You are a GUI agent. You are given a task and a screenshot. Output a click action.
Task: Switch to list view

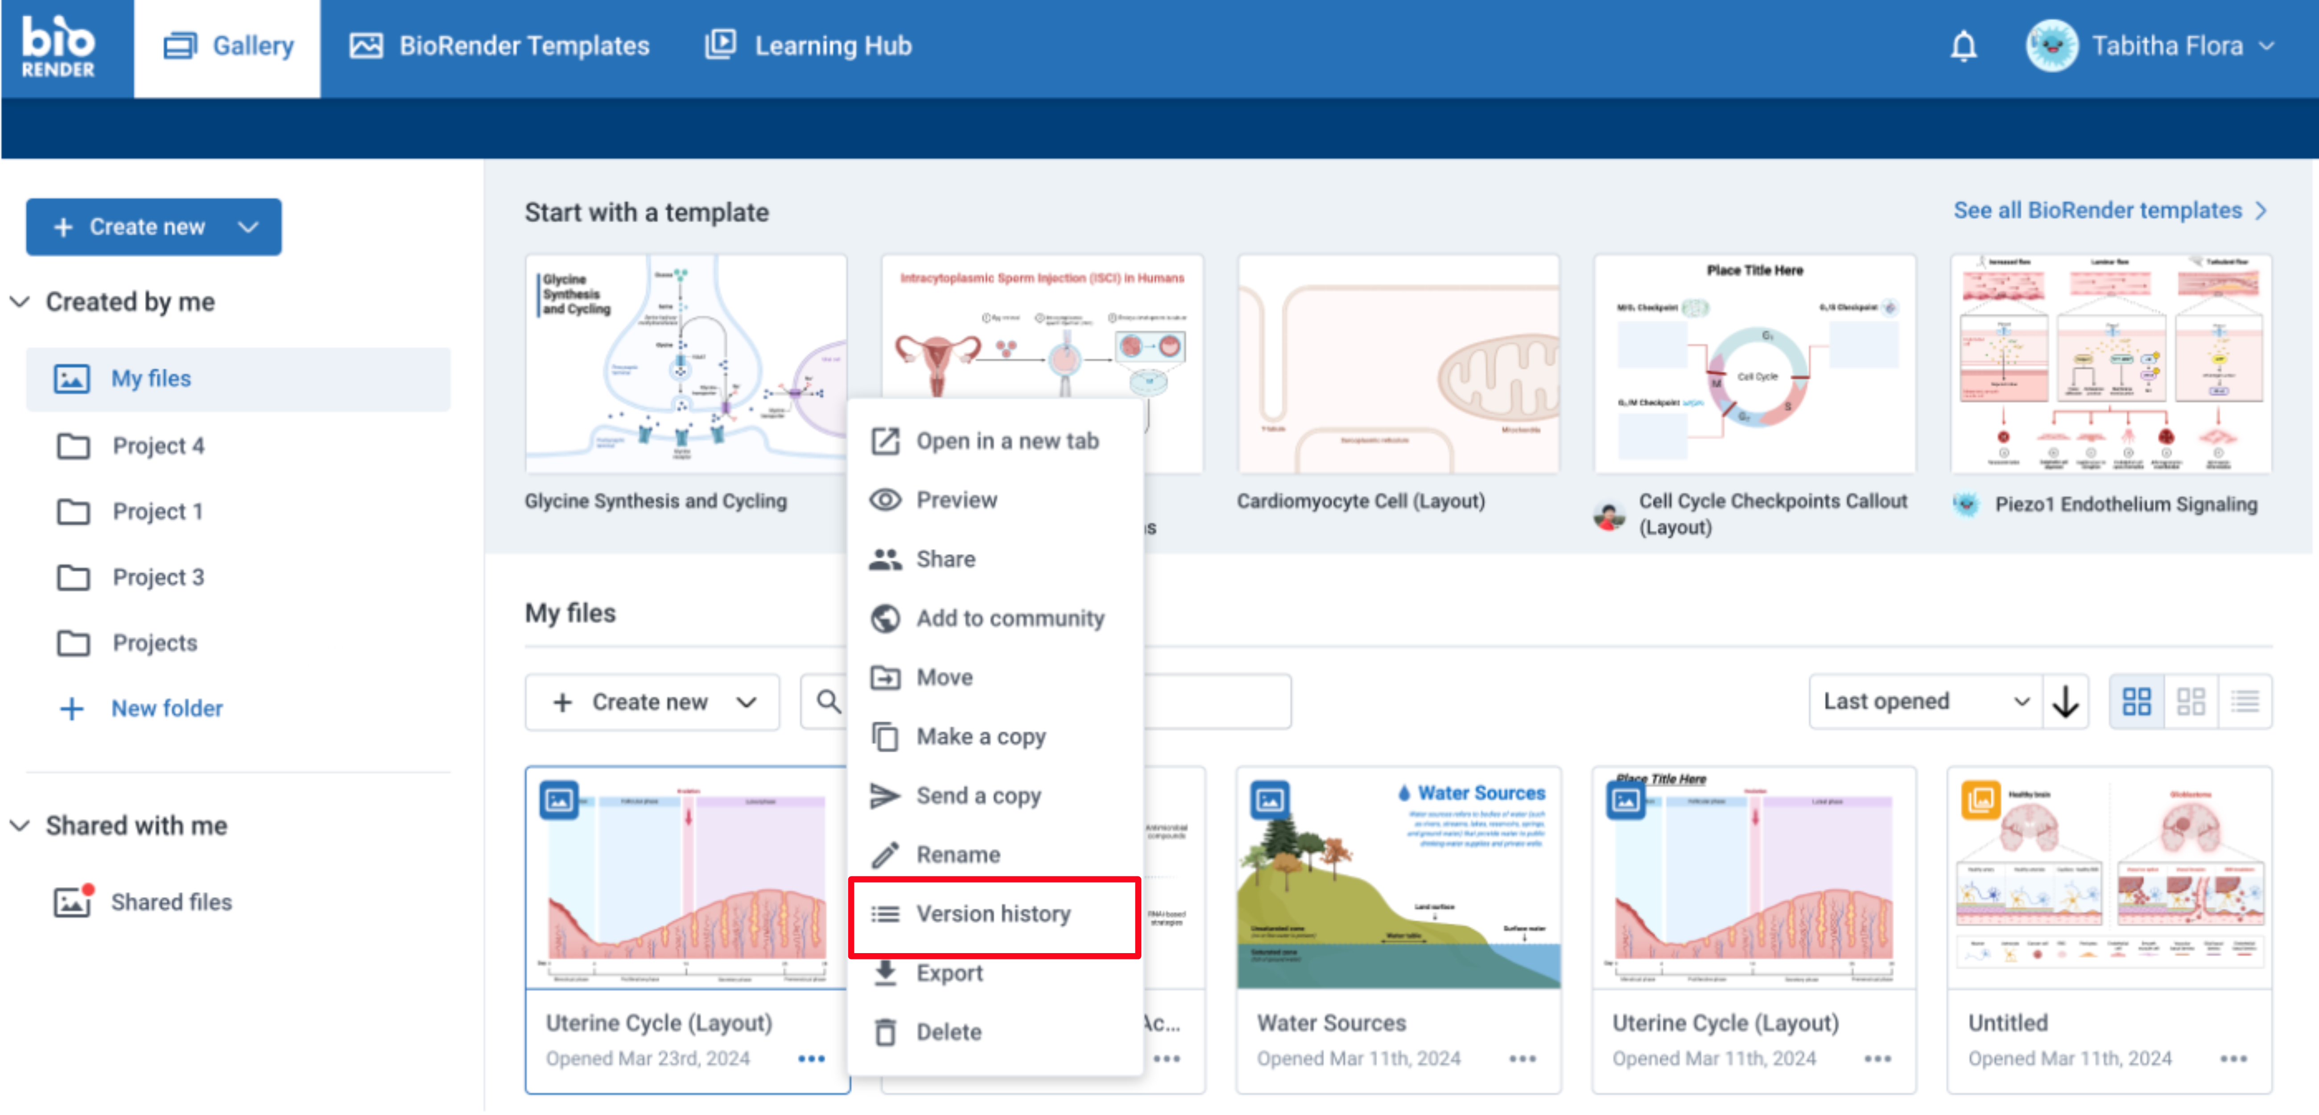tap(2244, 702)
